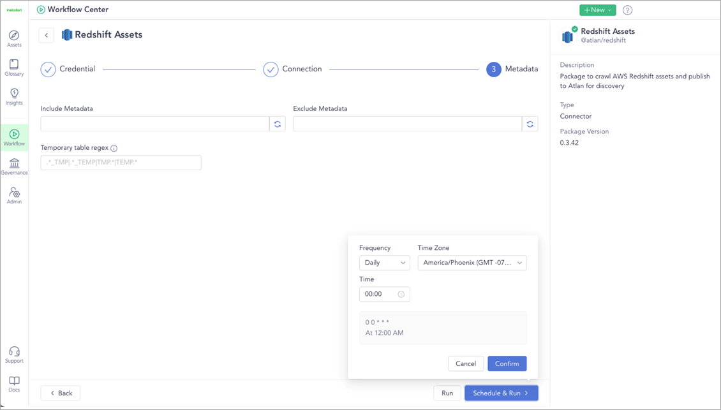Click the Time 00:00 input field

pos(384,294)
